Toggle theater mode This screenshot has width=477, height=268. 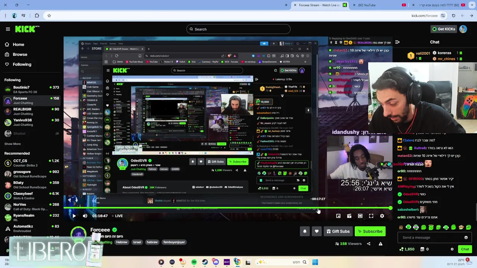(x=360, y=216)
